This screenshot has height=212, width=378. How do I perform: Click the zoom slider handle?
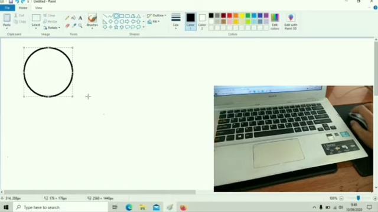[359, 198]
